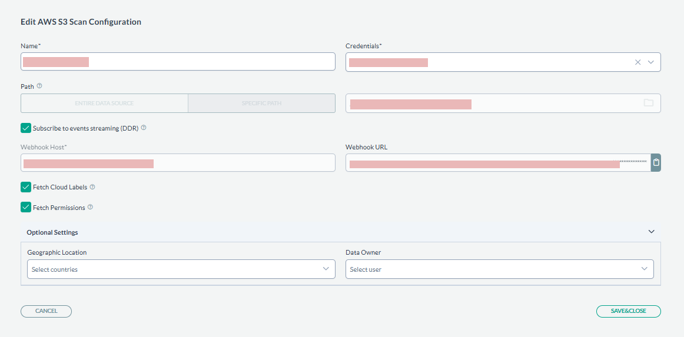Click help icon beside events streaming (DDR)
The image size is (684, 337).
(144, 128)
